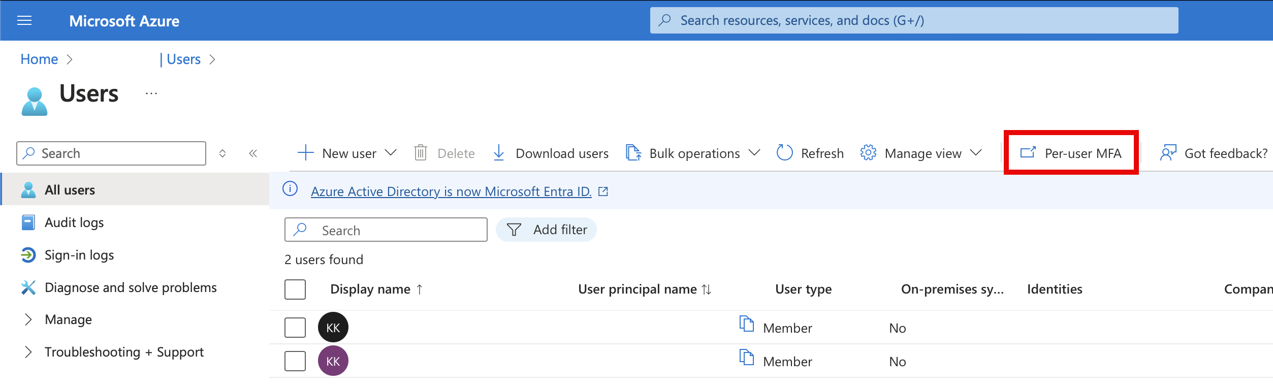Click No in the first user row
Image resolution: width=1273 pixels, height=386 pixels.
(x=898, y=328)
